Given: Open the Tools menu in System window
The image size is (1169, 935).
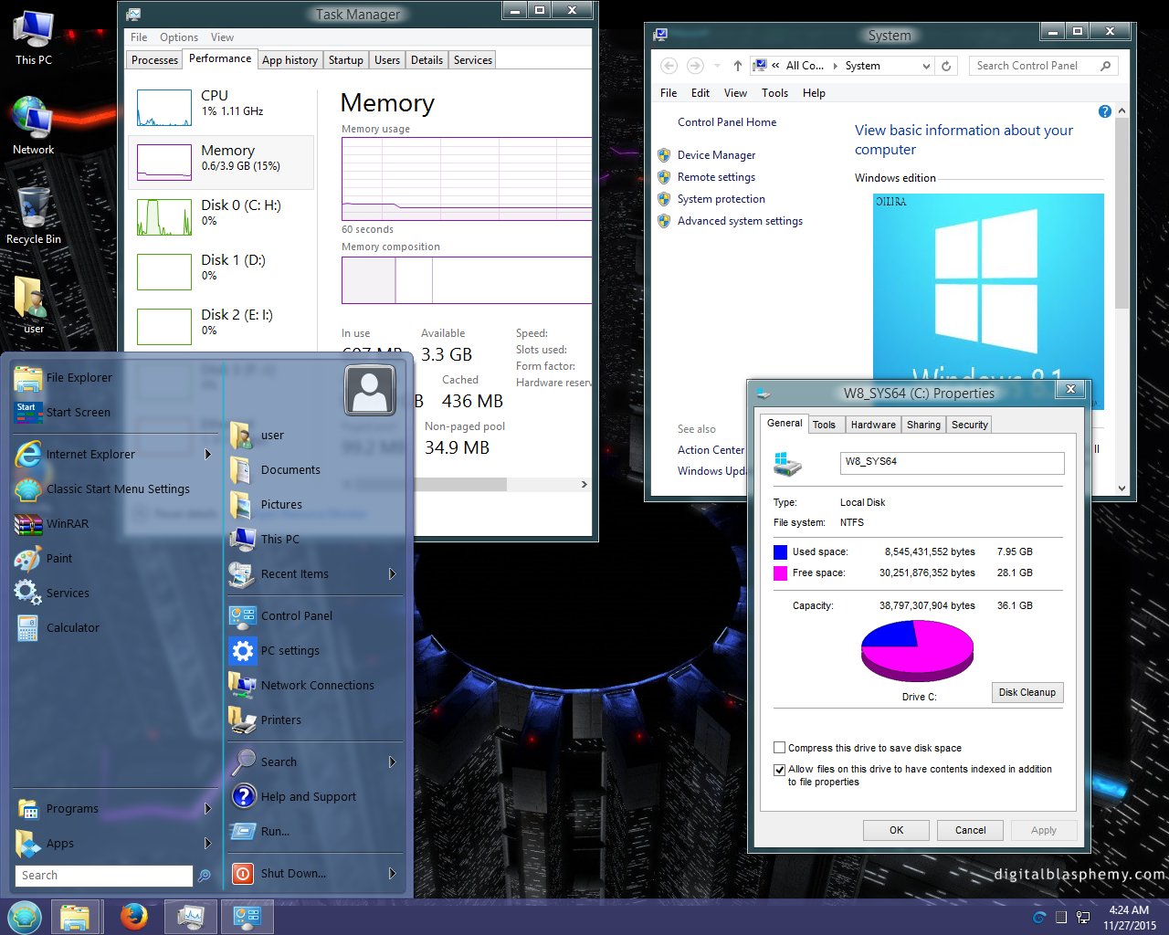Looking at the screenshot, I should pos(774,93).
